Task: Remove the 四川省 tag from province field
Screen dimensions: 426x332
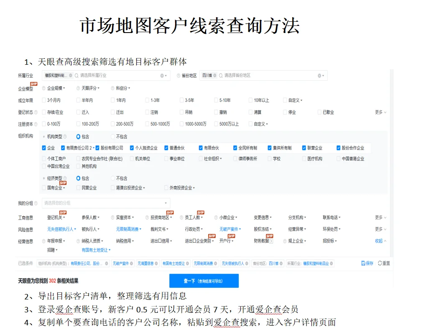Action: (214, 76)
